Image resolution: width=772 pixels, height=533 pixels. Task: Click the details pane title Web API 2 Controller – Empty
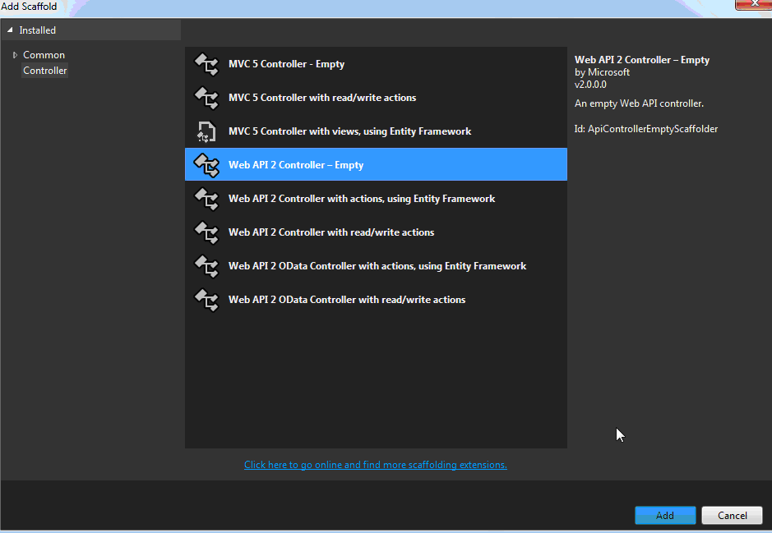[x=642, y=60]
